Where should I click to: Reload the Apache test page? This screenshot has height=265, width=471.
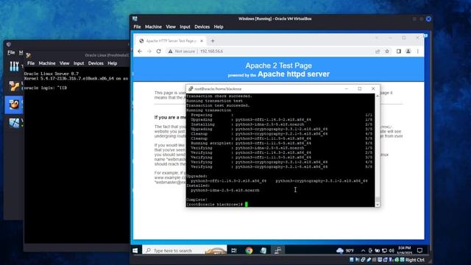[x=159, y=52]
